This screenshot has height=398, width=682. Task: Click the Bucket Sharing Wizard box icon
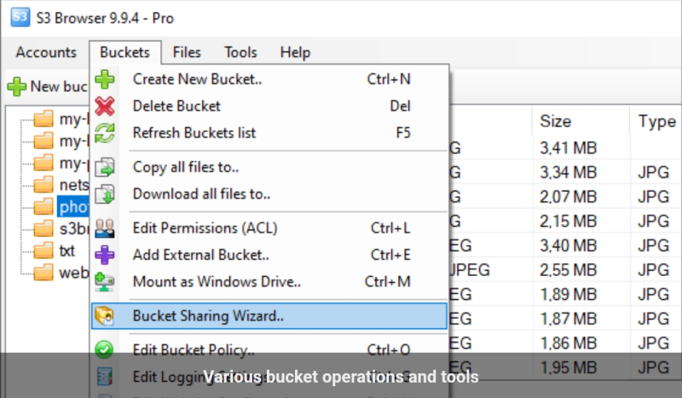coord(104,316)
